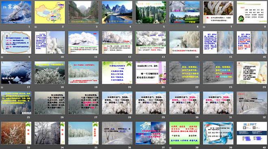The width and height of the screenshot is (268, 149).
Task: Select slide 6 with four-photo collage
Action: 184,12
